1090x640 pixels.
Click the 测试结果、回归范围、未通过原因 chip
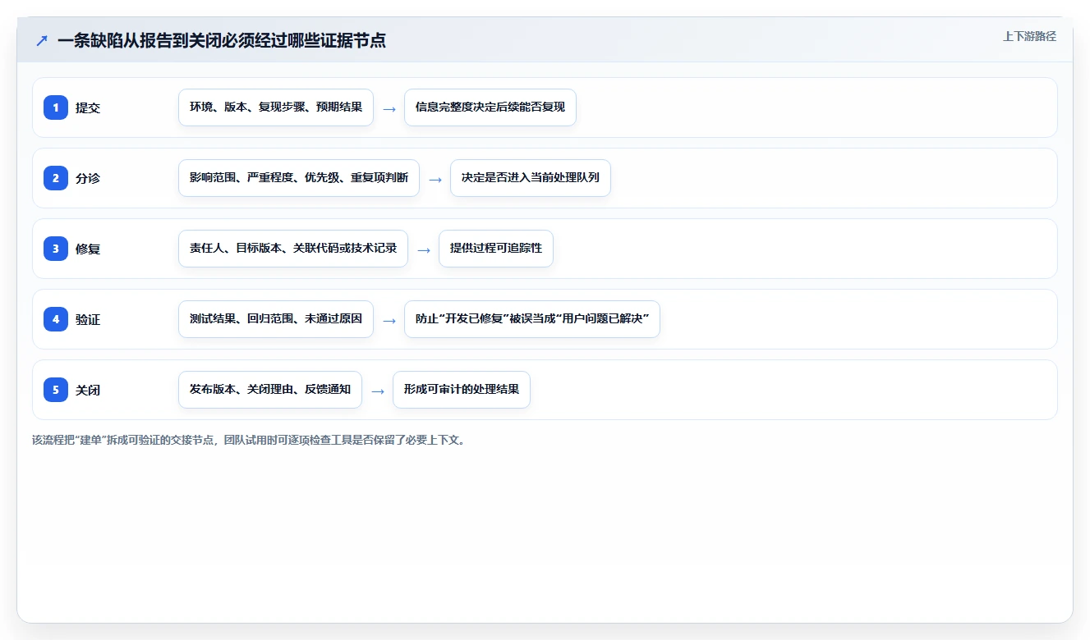276,319
